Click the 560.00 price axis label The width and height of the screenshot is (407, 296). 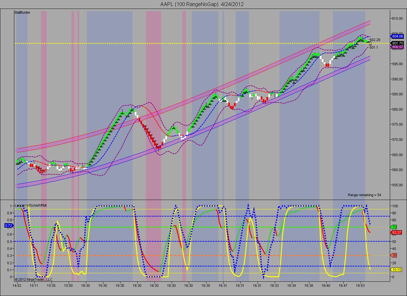[x=398, y=170]
